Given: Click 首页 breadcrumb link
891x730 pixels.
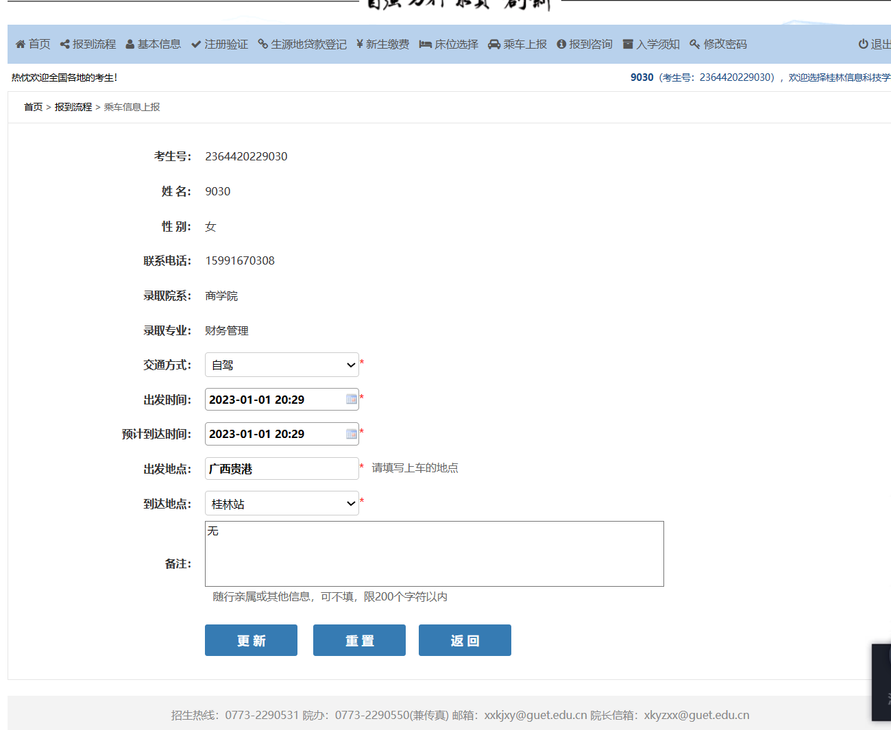Looking at the screenshot, I should coord(33,107).
